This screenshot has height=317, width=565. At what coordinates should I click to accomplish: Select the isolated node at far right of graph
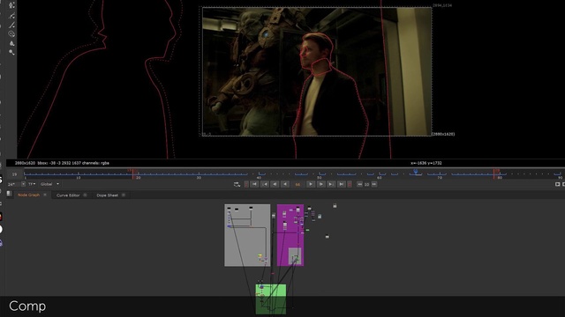click(x=335, y=206)
